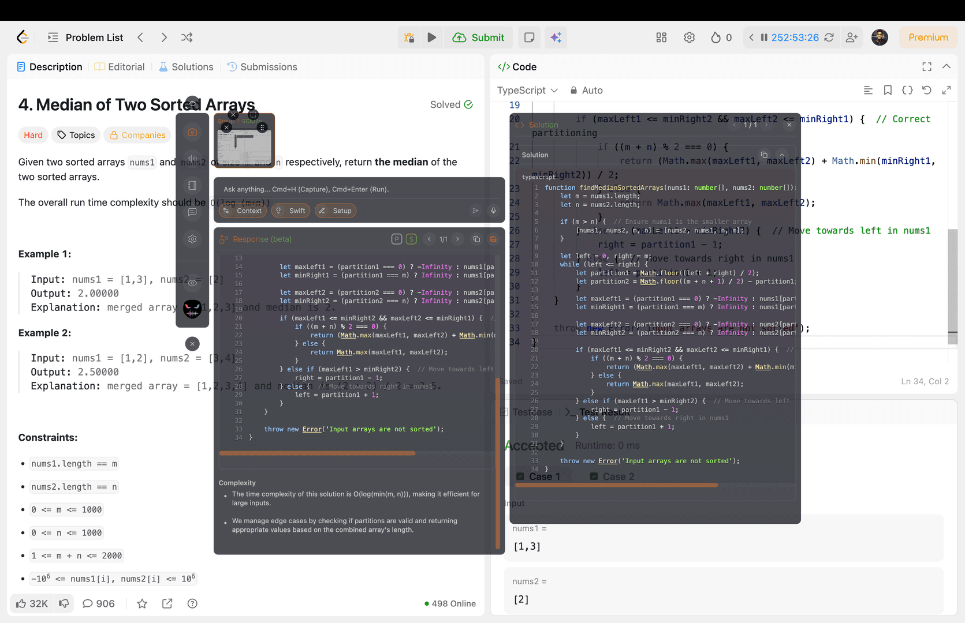Viewport: 965px width, 623px height.
Task: Check the Case 2 checkbox
Action: click(594, 476)
